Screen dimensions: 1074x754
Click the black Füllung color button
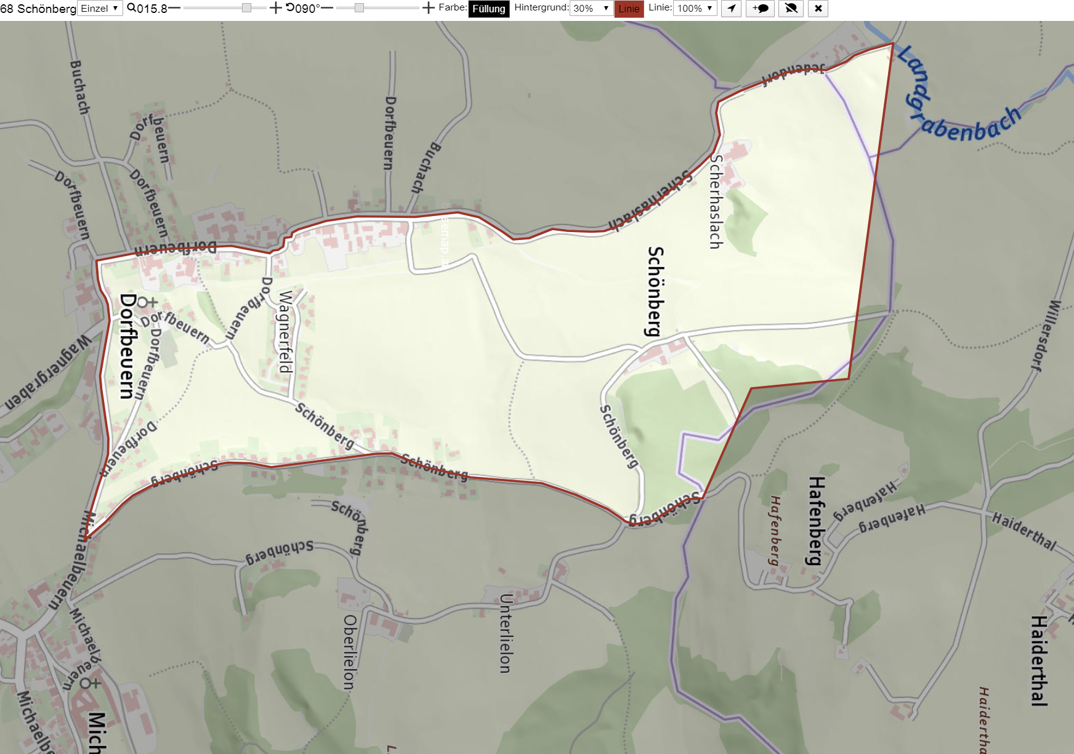tap(489, 9)
